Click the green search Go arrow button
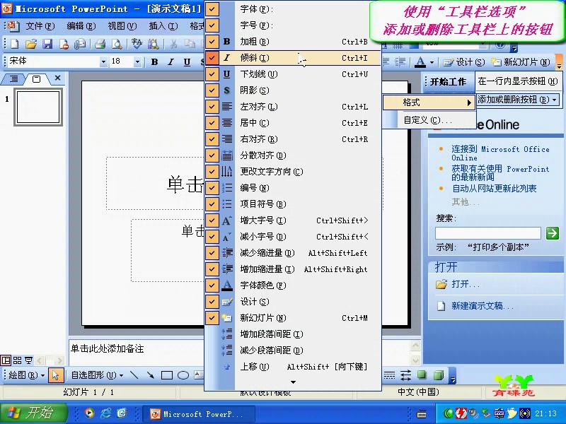Viewport: 566px width, 424px height. point(553,233)
